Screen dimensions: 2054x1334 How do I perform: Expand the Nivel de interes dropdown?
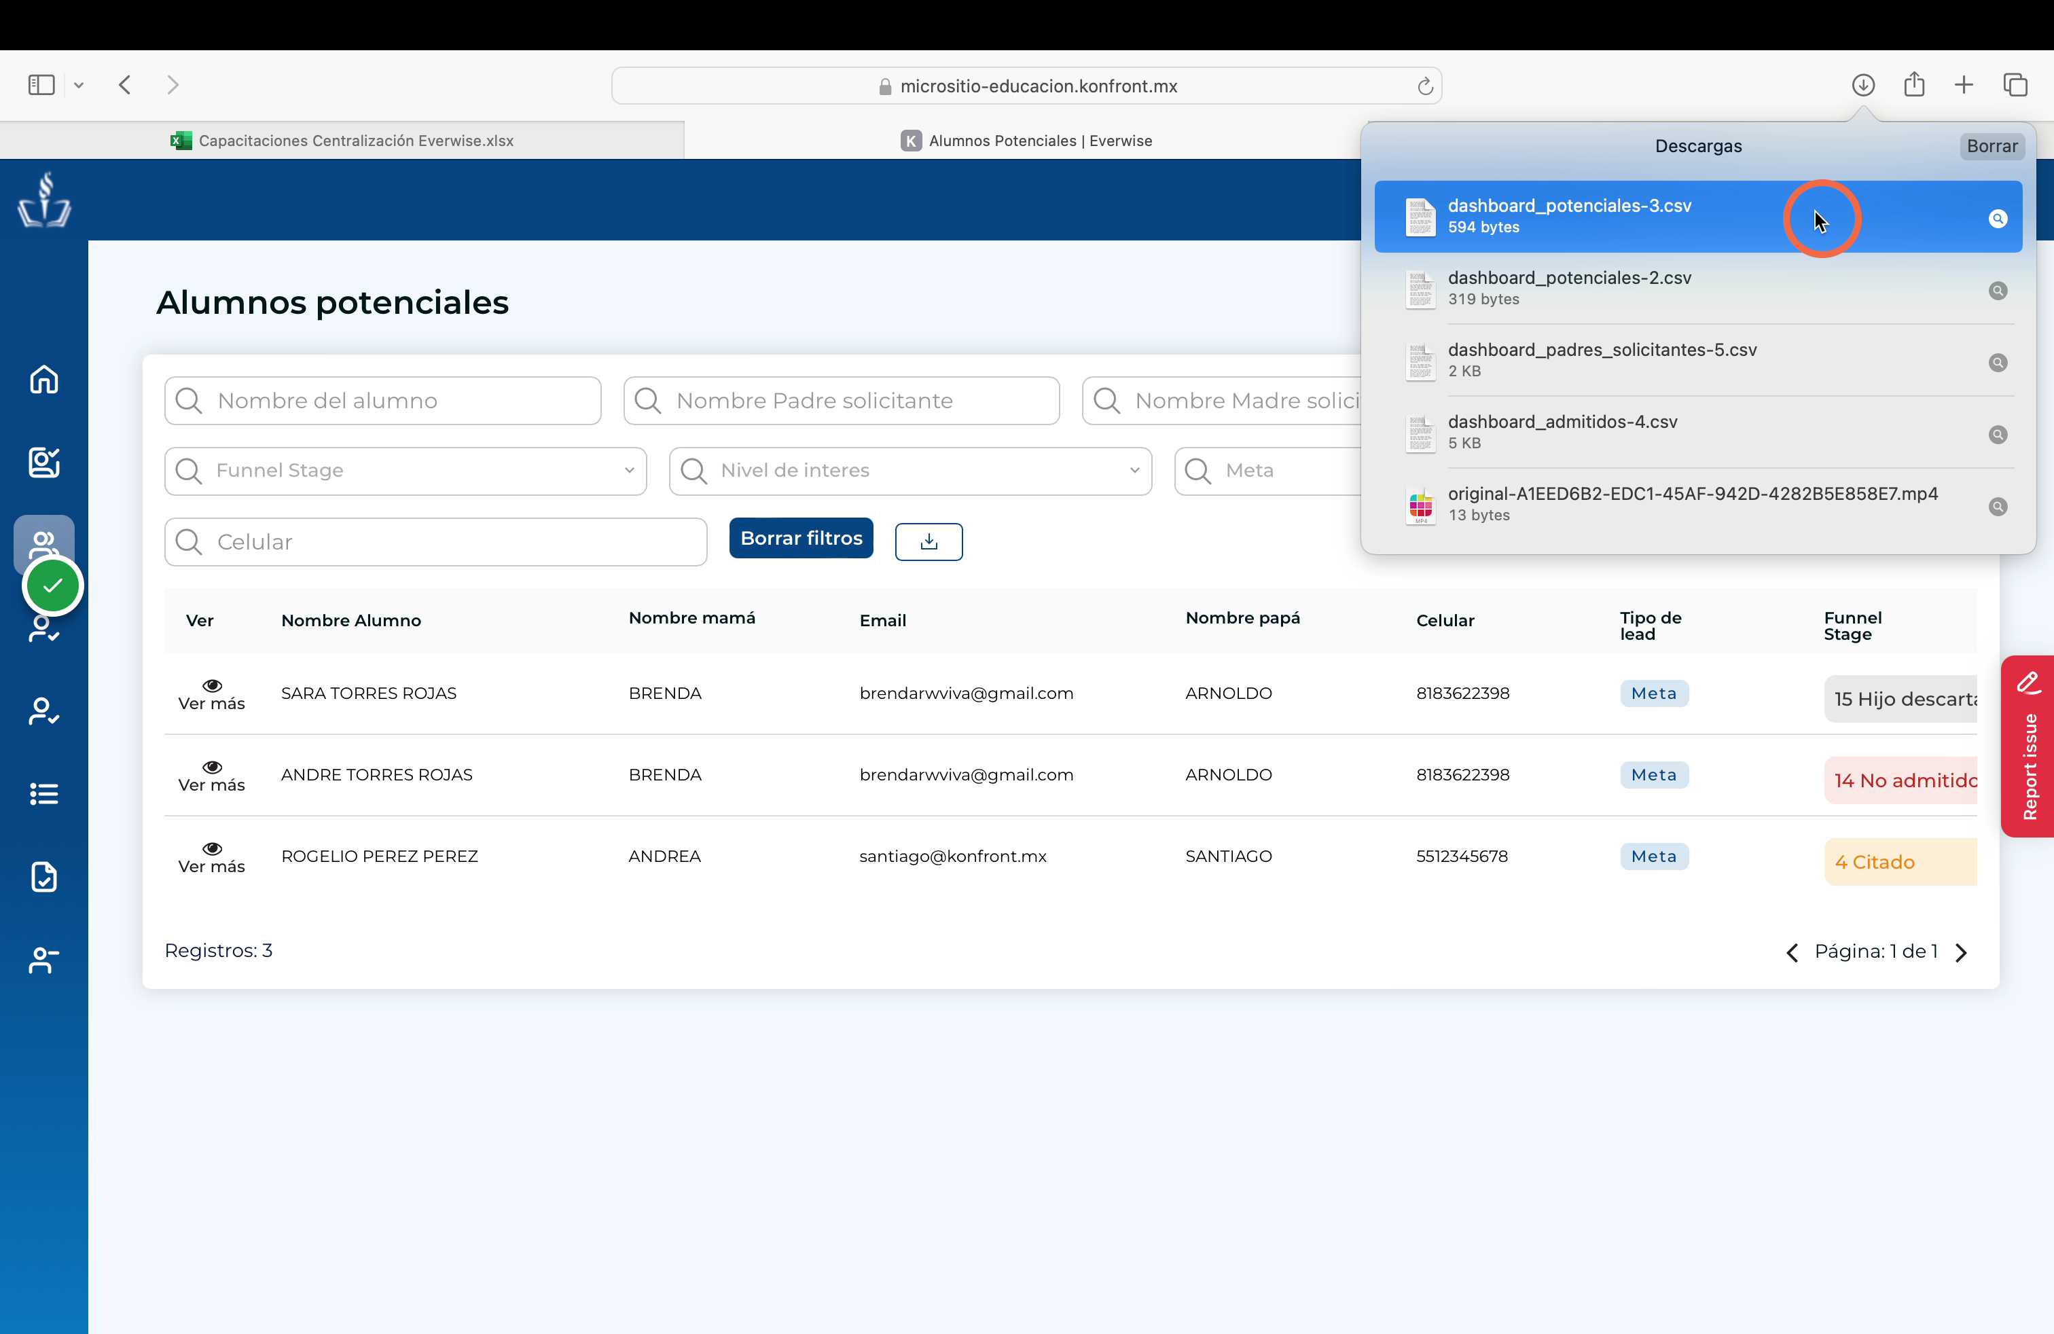click(x=910, y=470)
